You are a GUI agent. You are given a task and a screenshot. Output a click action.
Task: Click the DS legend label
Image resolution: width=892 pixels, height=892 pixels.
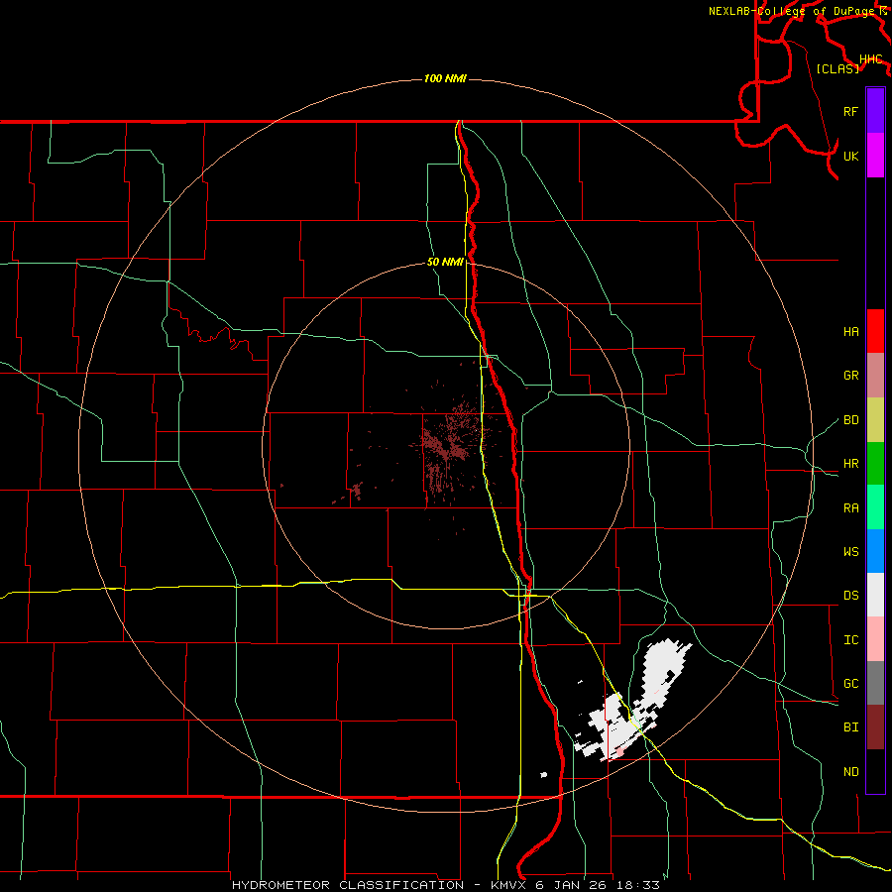pos(851,595)
